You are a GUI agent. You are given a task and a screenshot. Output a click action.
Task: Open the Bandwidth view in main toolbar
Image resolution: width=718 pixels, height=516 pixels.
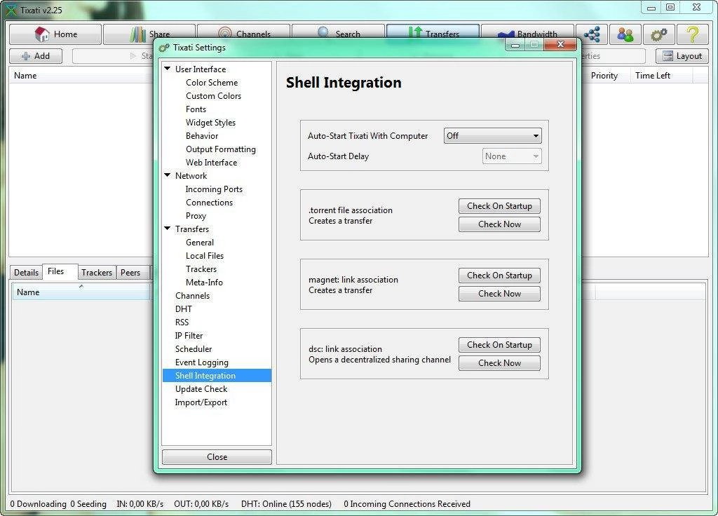pyautogui.click(x=527, y=34)
